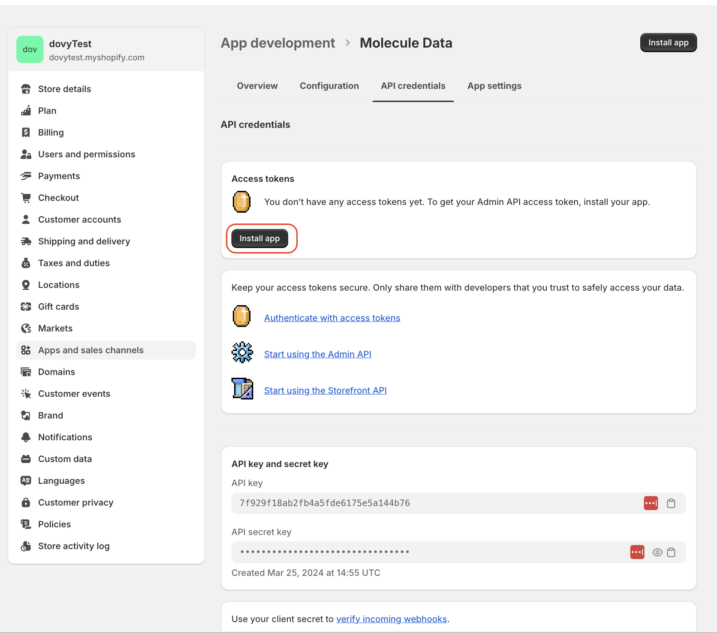
Task: Click the Billing receipt icon in sidebar
Action: pyautogui.click(x=26, y=132)
